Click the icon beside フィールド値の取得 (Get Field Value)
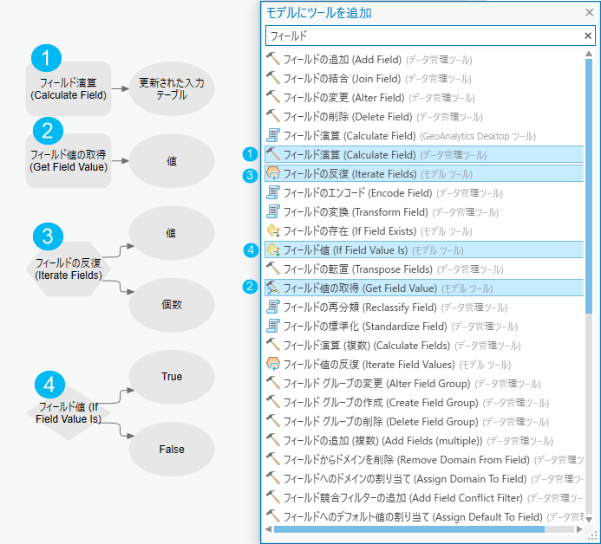Image resolution: width=601 pixels, height=544 pixels. point(273,288)
